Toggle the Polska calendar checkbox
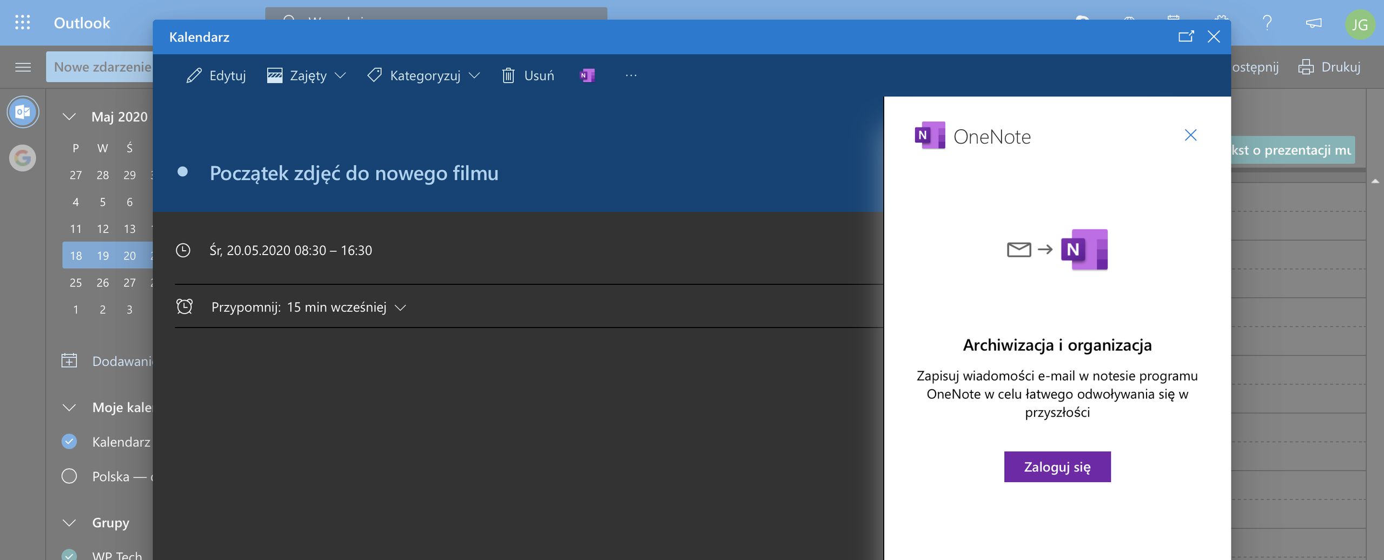This screenshot has width=1384, height=560. 69,476
